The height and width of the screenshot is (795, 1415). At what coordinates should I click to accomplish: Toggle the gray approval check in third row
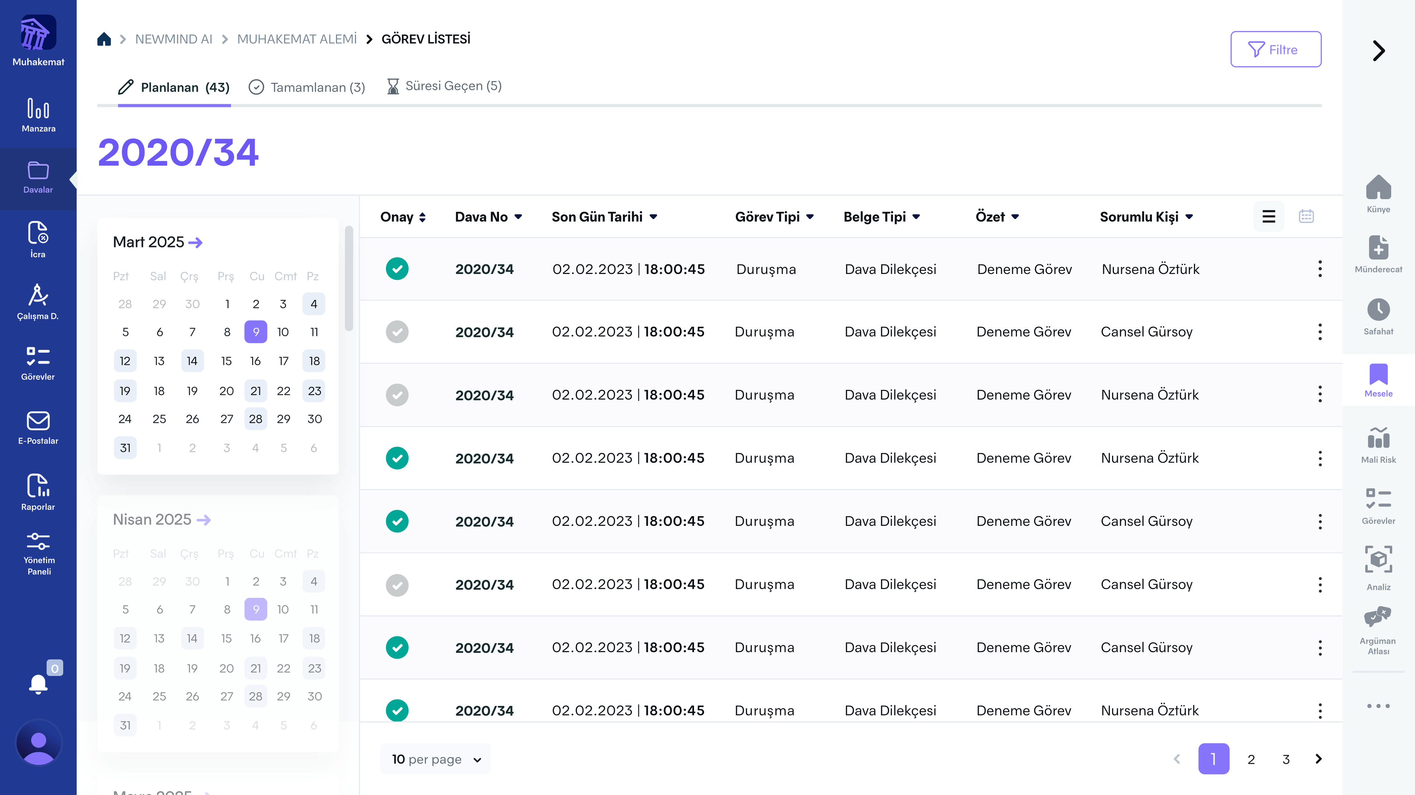(x=396, y=395)
